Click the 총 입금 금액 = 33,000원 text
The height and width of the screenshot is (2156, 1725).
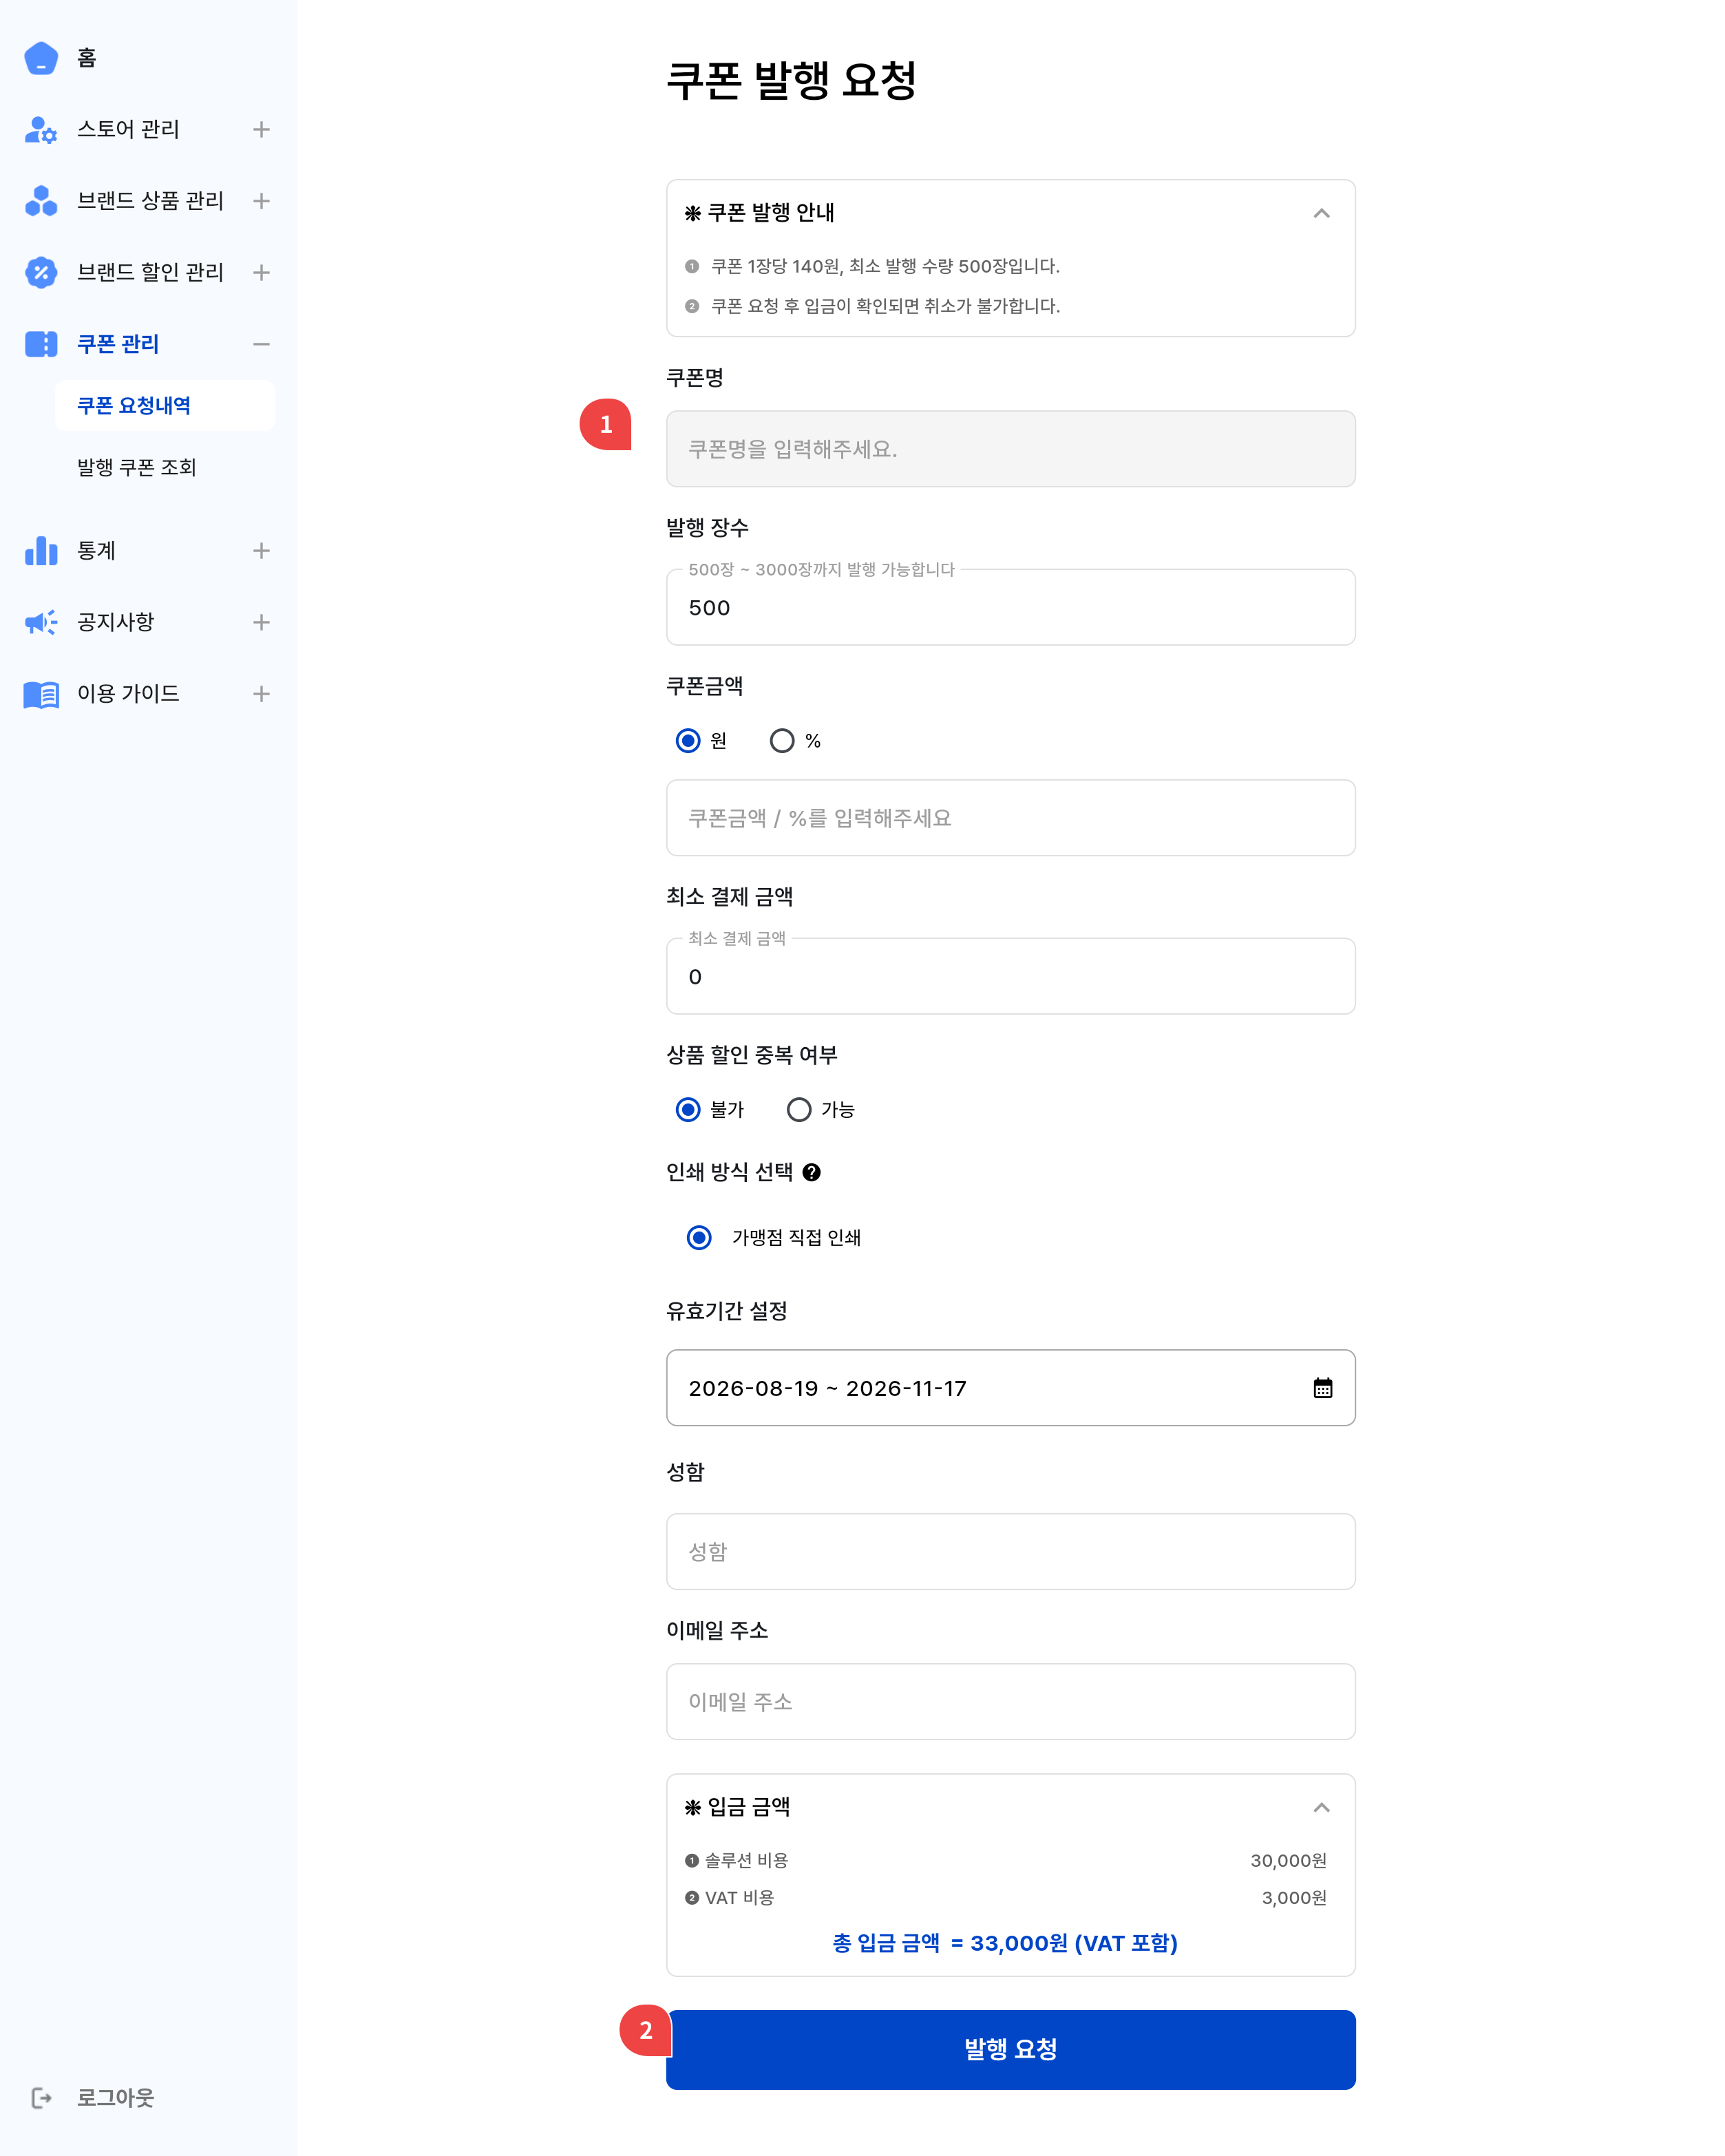[x=1005, y=1943]
